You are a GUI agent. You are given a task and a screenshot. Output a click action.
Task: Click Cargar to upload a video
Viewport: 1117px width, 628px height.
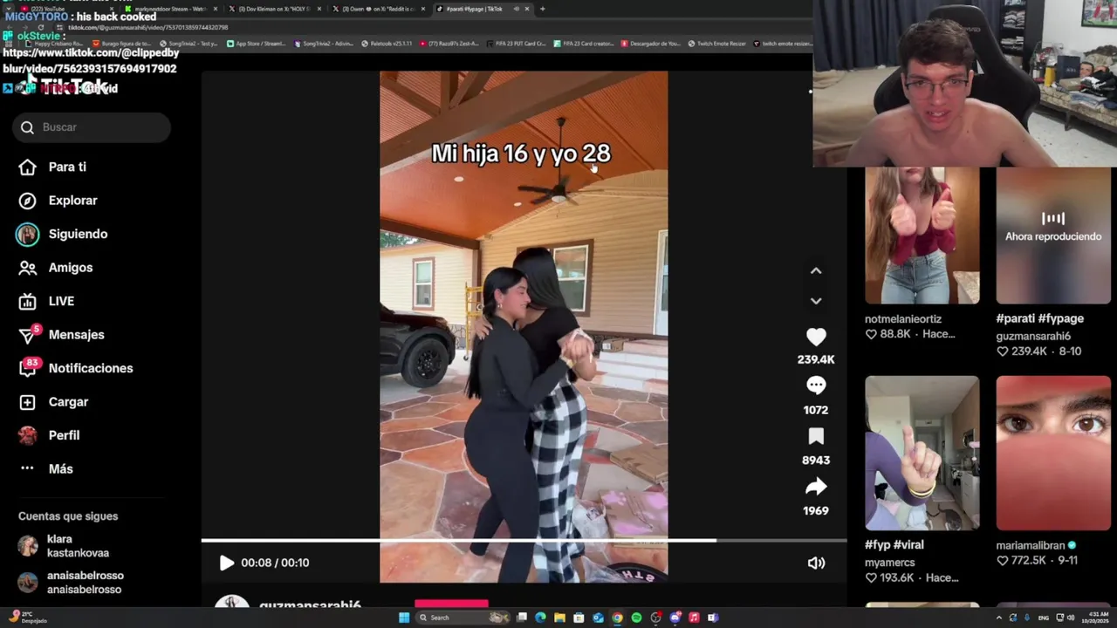click(x=53, y=402)
